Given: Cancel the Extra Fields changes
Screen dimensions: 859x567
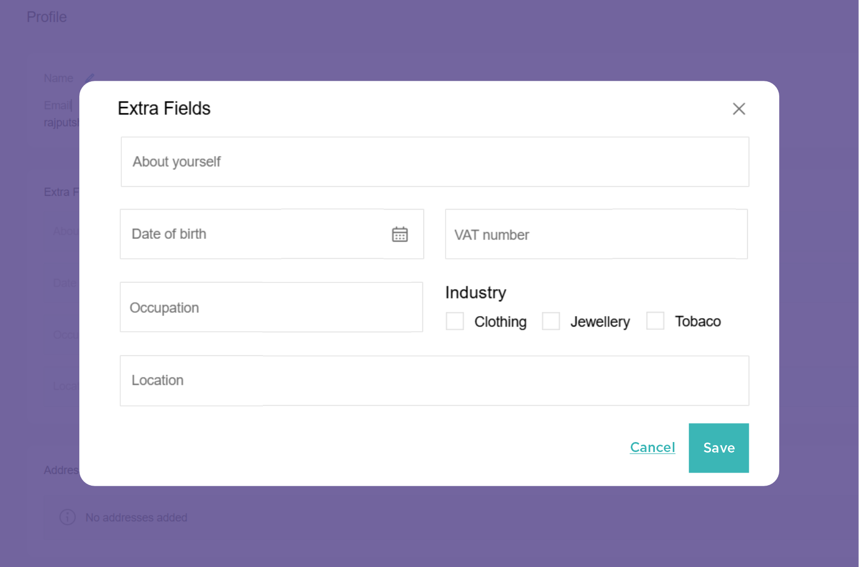Looking at the screenshot, I should click(x=652, y=447).
